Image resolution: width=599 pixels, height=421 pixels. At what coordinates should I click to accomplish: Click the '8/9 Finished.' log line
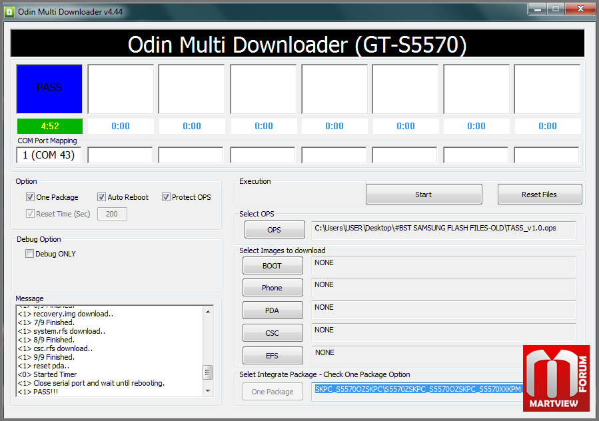click(46, 340)
